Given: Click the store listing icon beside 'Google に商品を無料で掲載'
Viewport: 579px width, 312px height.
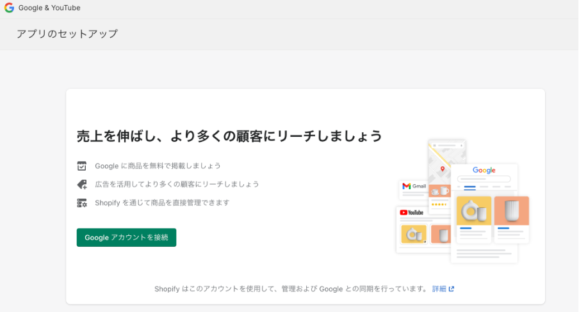Looking at the screenshot, I should (81, 166).
